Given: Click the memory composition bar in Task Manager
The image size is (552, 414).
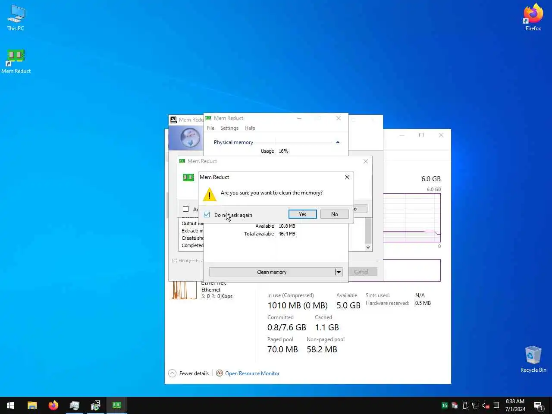Looking at the screenshot, I should (412, 270).
